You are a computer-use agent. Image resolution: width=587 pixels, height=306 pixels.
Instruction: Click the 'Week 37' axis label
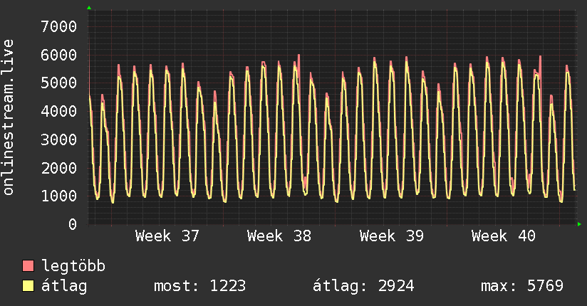click(x=167, y=236)
